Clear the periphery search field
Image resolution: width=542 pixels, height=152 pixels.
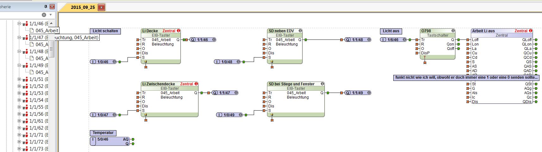[44, 15]
